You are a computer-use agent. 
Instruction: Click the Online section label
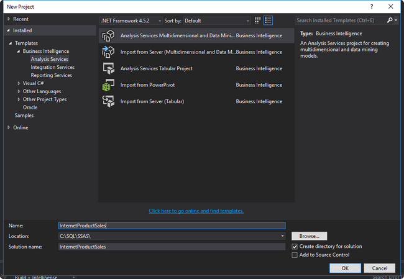tap(21, 127)
